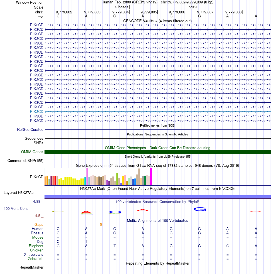Viewport: 271px width, 274px height.
Task: Click position label 9,779,805
Action: [149, 12]
